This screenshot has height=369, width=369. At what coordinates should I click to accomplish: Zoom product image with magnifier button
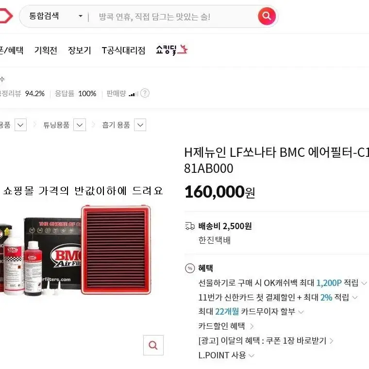pos(153,345)
